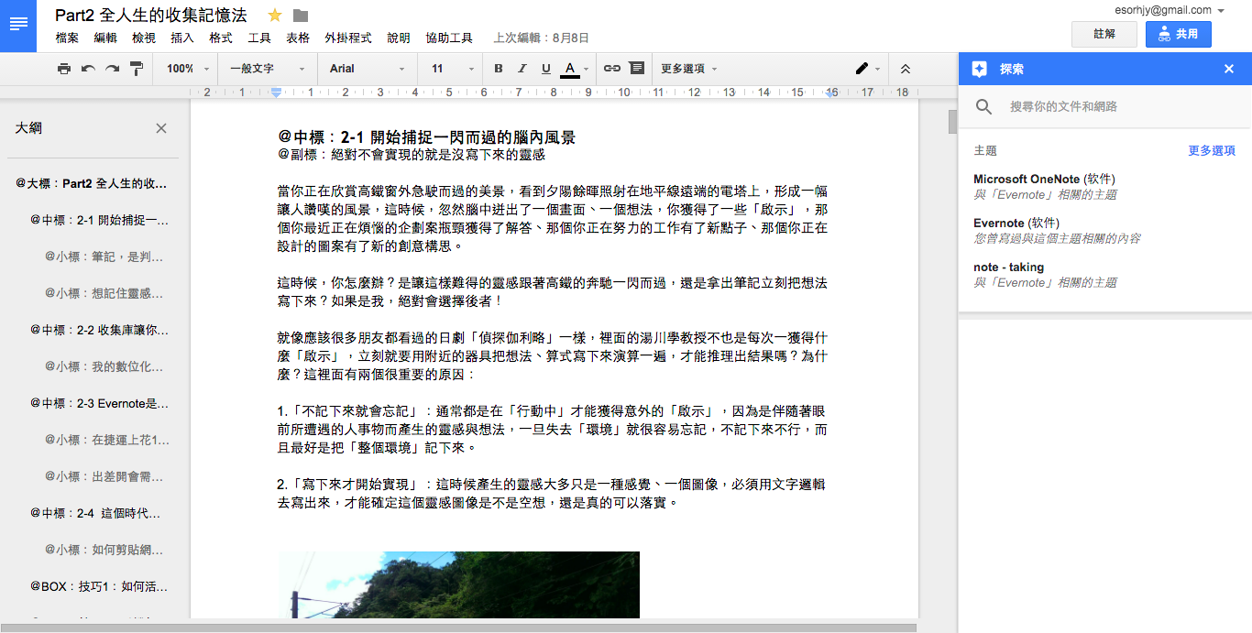Go to outline item @小標：筆記，是判
The width and height of the screenshot is (1252, 633).
coord(104,256)
